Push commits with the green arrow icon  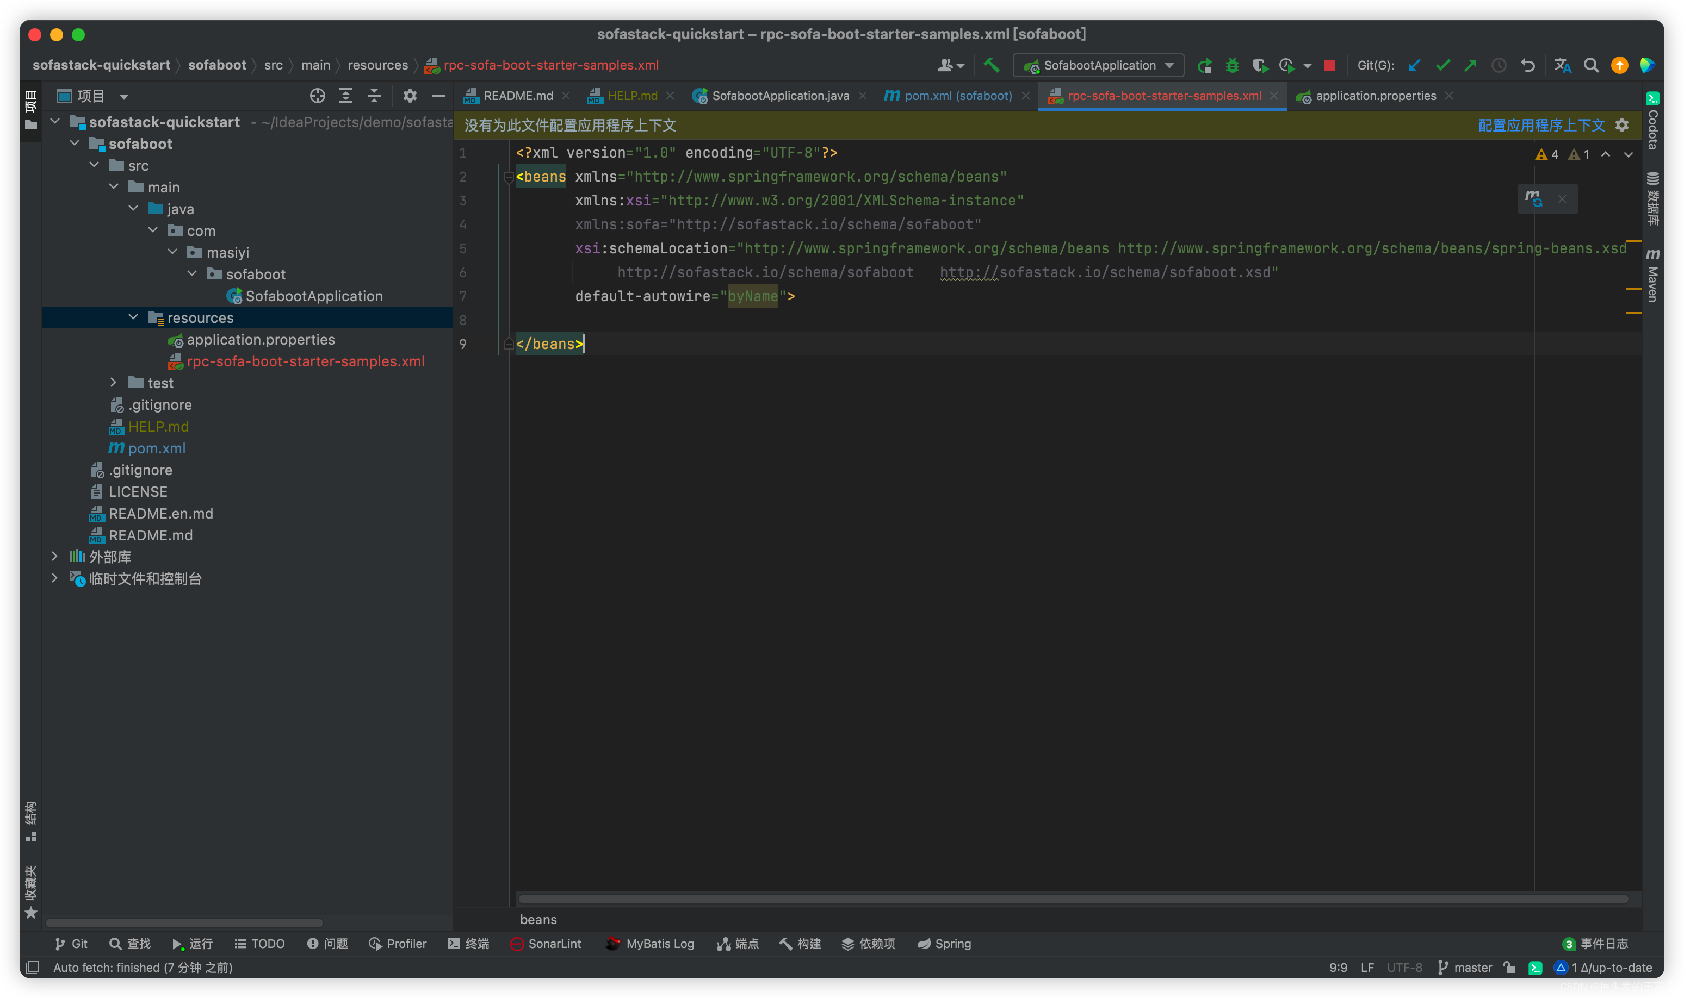pyautogui.click(x=1471, y=65)
